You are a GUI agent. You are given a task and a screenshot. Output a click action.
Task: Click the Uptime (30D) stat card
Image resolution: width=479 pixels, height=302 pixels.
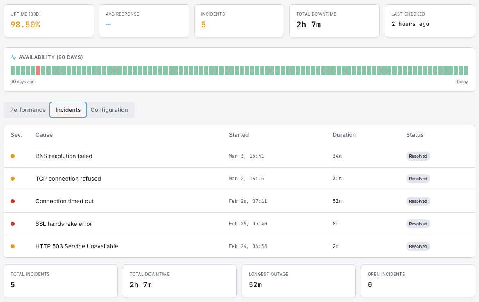[x=49, y=20]
